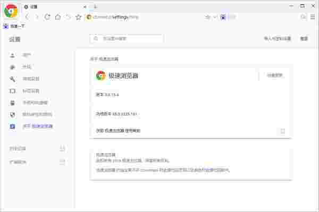
Task: Click the magnifier icon right of the search box
Action: coord(304,17)
